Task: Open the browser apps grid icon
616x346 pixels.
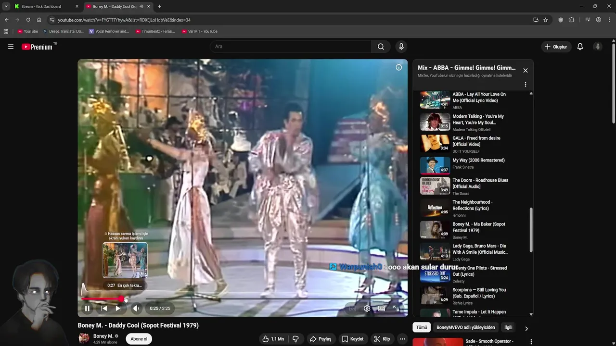Action: pyautogui.click(x=6, y=31)
